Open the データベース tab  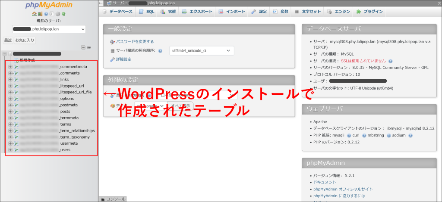[x=117, y=12]
